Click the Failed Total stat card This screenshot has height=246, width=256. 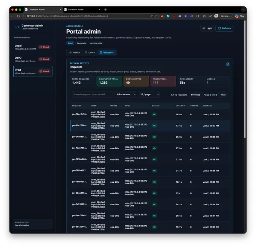point(163,81)
